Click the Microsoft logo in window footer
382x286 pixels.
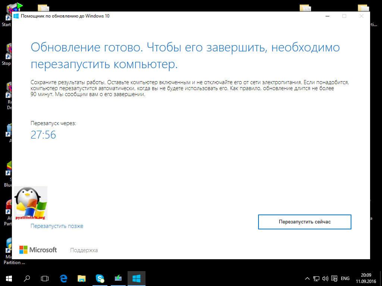(x=38, y=250)
